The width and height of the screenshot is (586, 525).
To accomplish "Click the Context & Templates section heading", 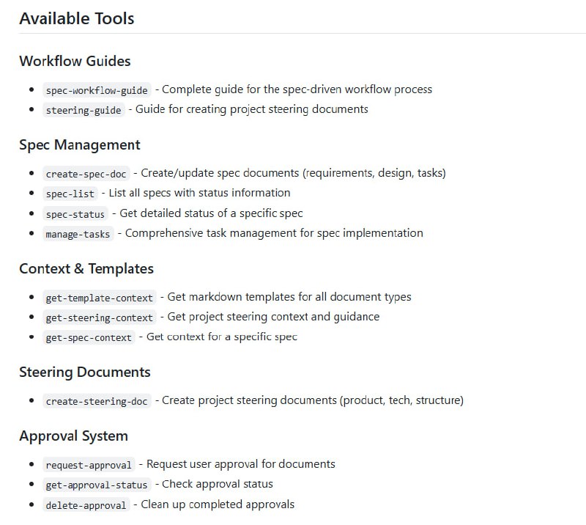I will click(x=86, y=269).
